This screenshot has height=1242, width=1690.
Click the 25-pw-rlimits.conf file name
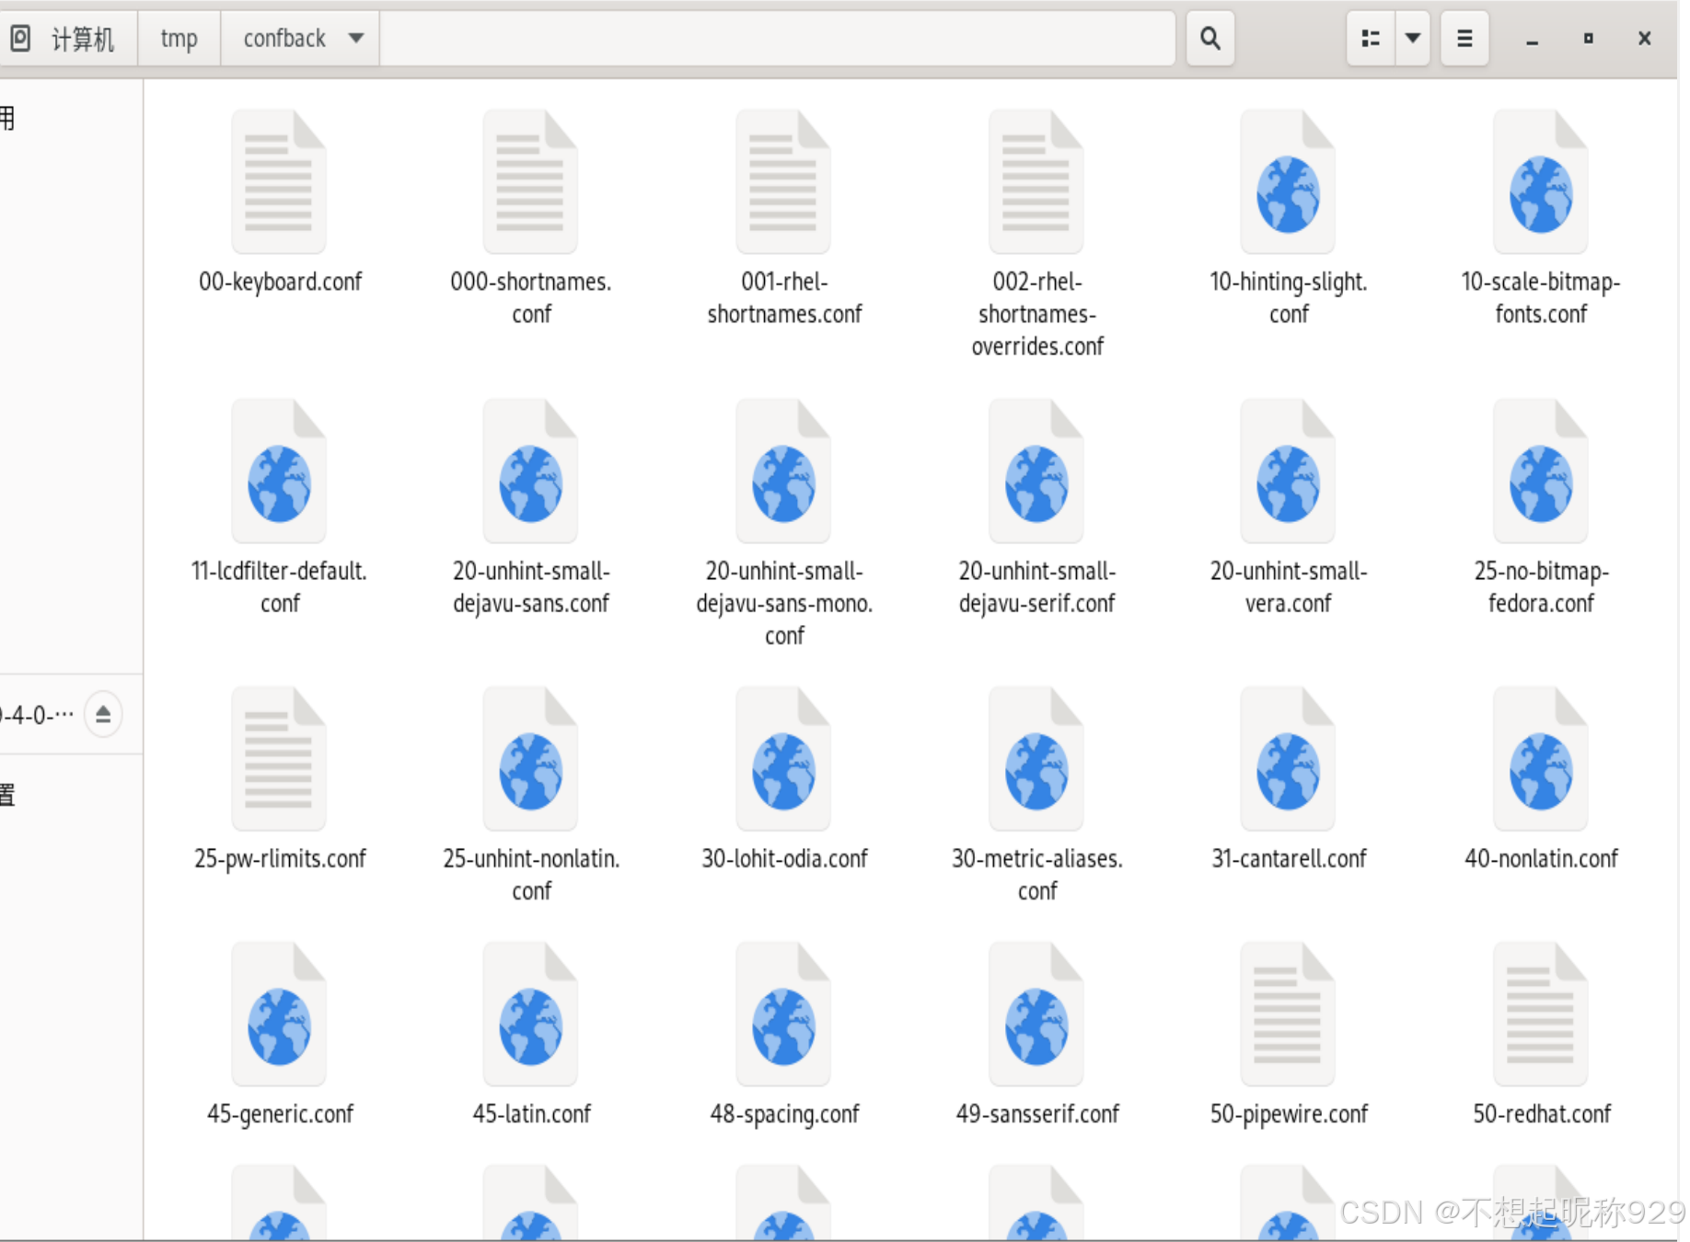280,859
